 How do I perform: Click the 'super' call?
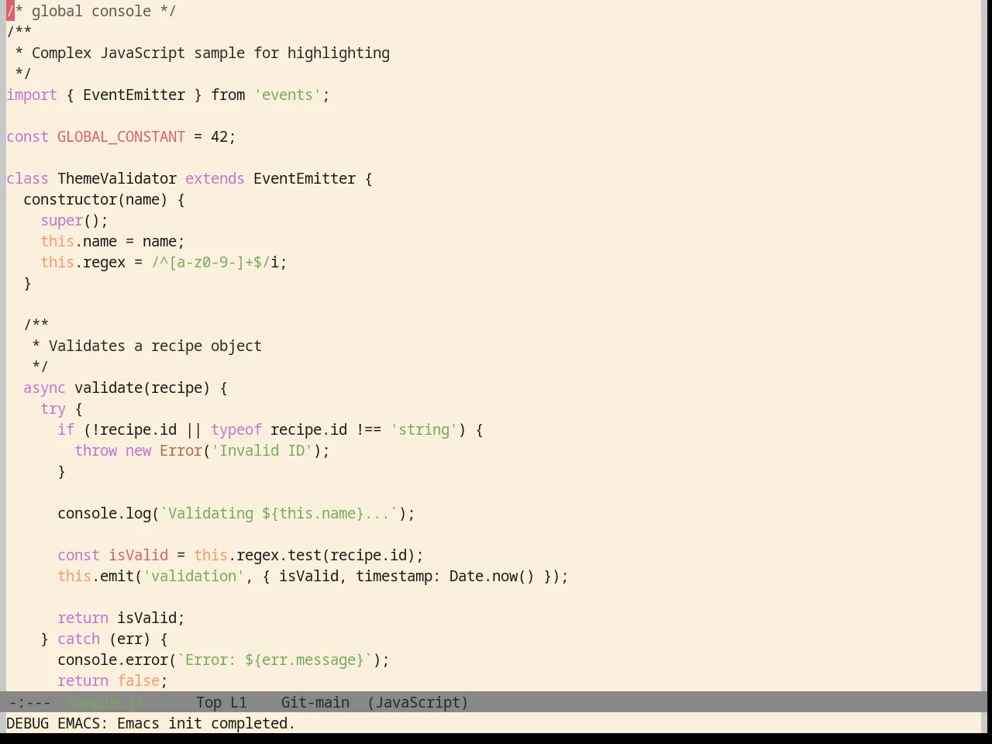[x=62, y=221]
